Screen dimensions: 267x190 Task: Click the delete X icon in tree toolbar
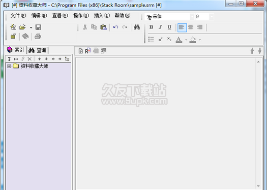(29, 59)
